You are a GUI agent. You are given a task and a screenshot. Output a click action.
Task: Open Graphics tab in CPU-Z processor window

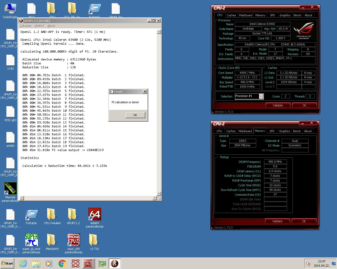tap(285, 15)
